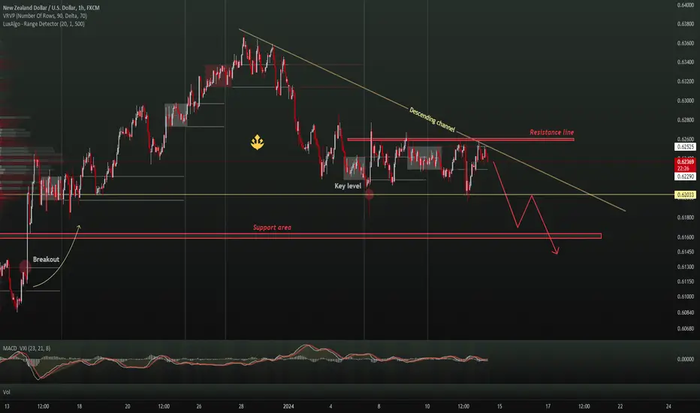
Task: Click date 26 on the time axis
Action: 199,406
